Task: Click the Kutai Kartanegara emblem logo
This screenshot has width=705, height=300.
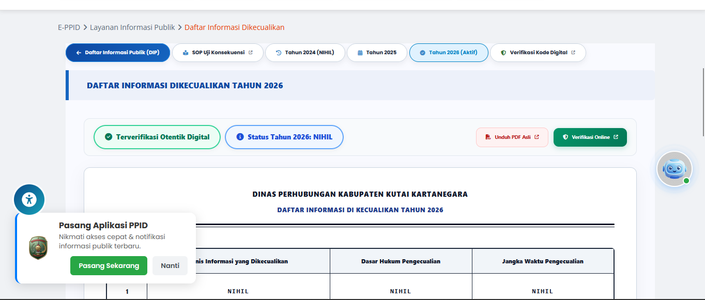Action: pos(38,248)
